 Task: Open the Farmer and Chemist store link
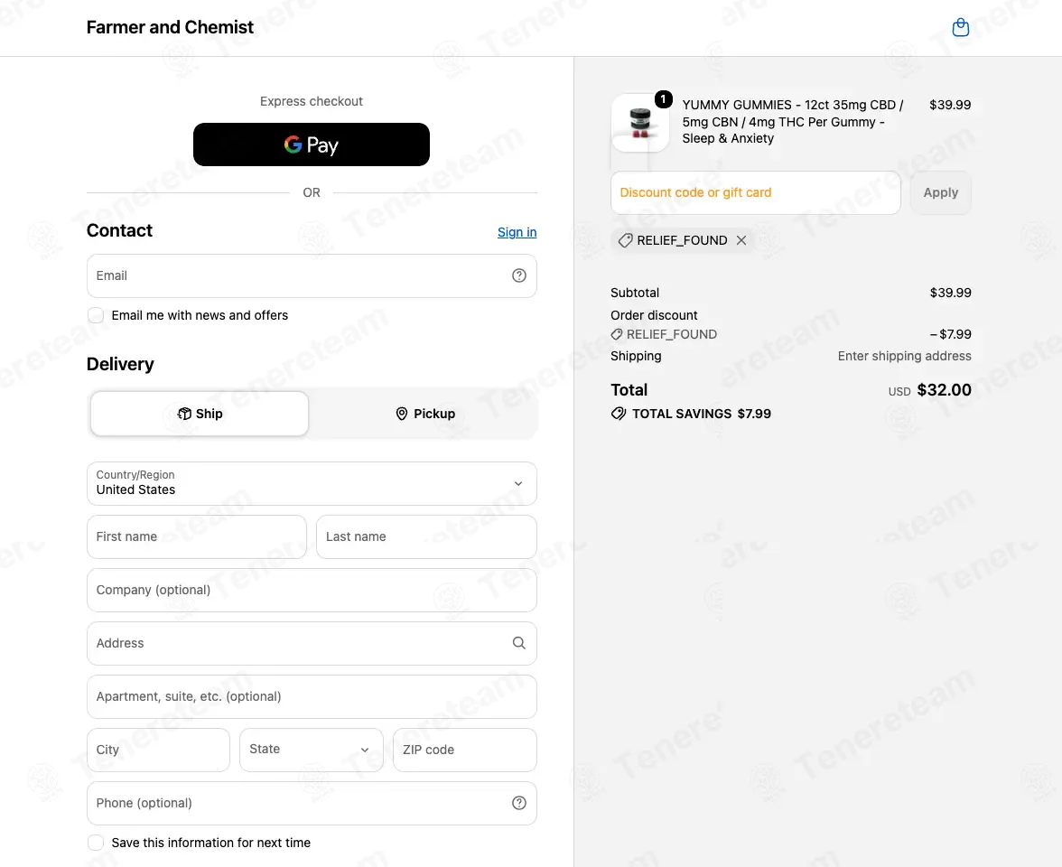170,28
